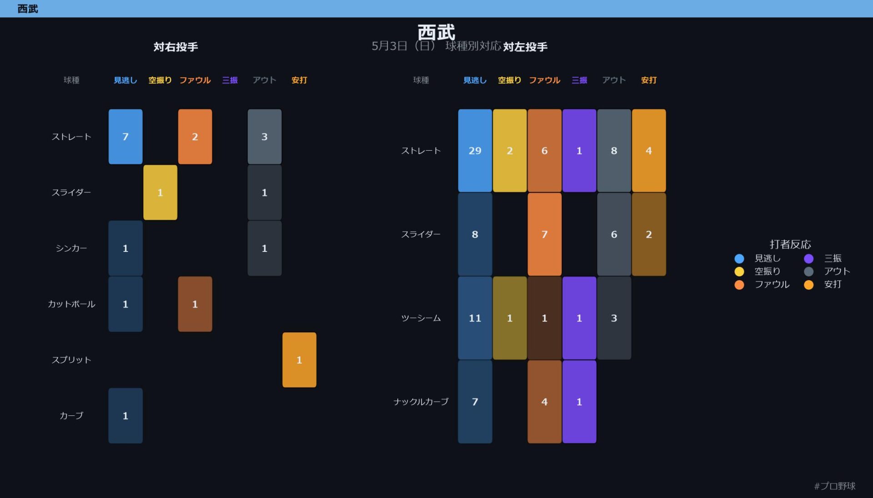Select the スライダー ファウル cell showing 7

[x=545, y=234]
